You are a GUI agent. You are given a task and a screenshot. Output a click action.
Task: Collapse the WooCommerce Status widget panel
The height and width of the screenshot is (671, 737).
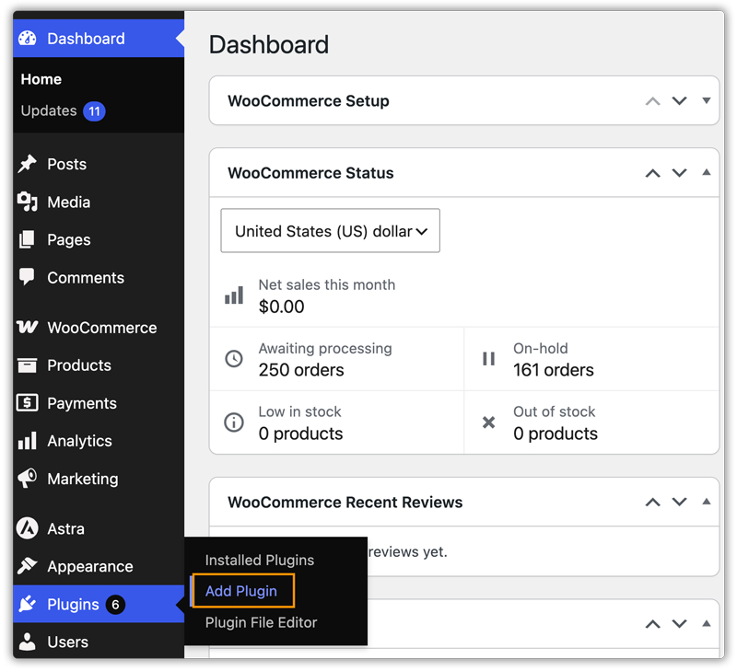click(x=707, y=172)
